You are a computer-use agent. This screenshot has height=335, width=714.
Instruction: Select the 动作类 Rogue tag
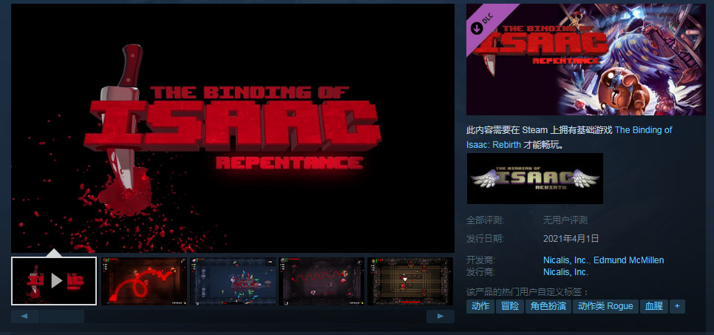point(605,306)
